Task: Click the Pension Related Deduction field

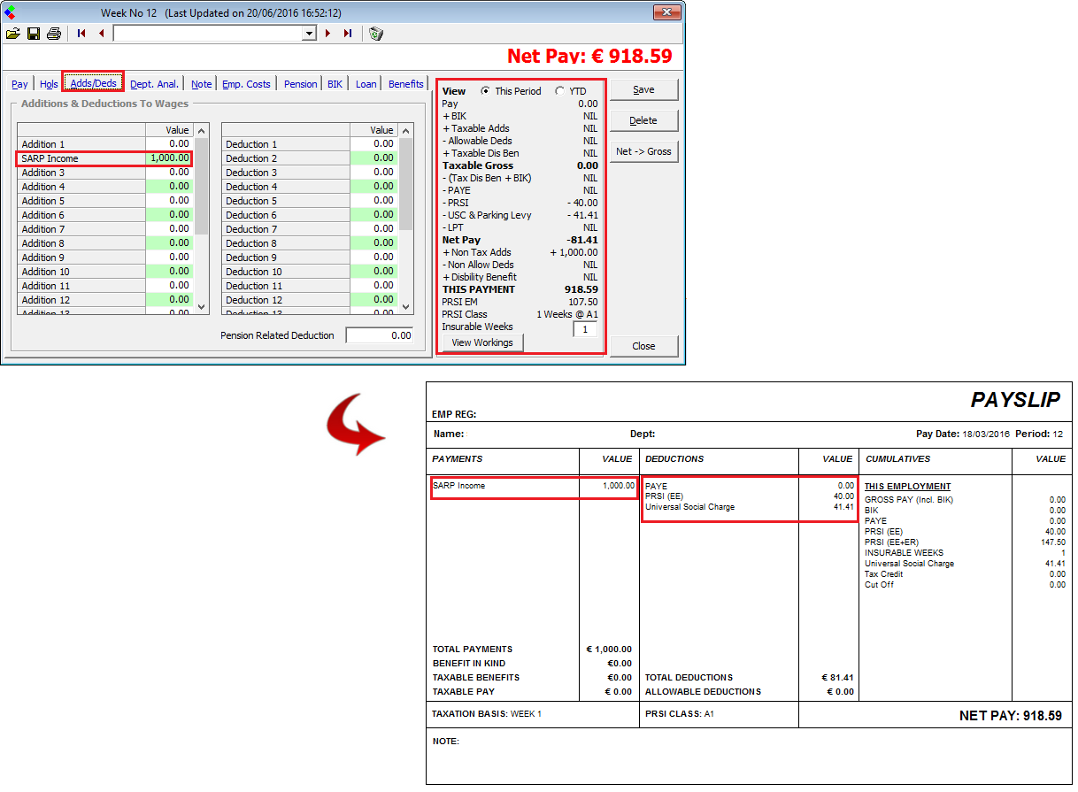Action: (379, 335)
